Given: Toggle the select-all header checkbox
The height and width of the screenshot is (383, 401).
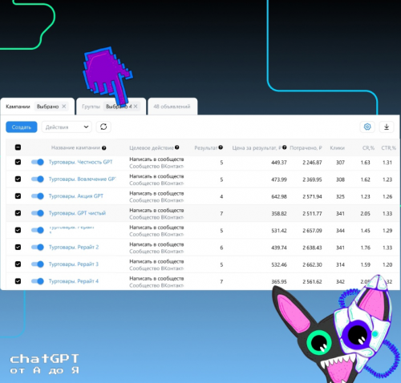Looking at the screenshot, I should click(18, 147).
